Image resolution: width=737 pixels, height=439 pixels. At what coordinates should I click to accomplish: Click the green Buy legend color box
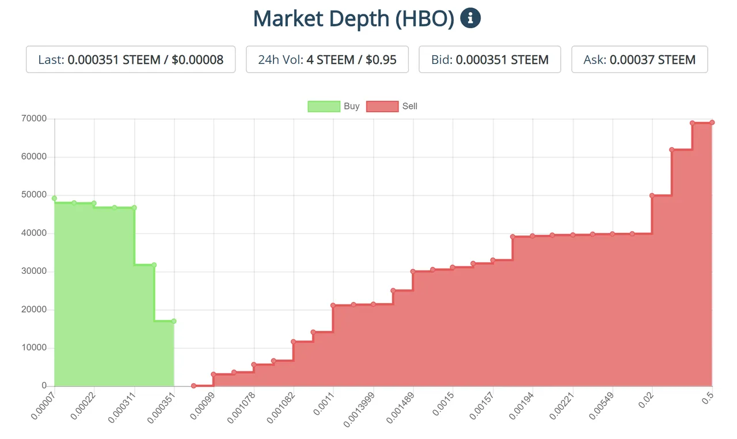(x=324, y=106)
